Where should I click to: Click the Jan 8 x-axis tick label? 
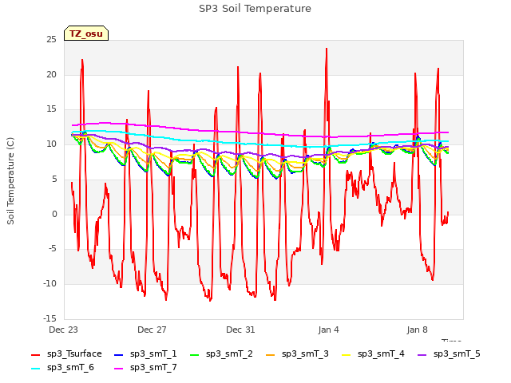(x=417, y=330)
